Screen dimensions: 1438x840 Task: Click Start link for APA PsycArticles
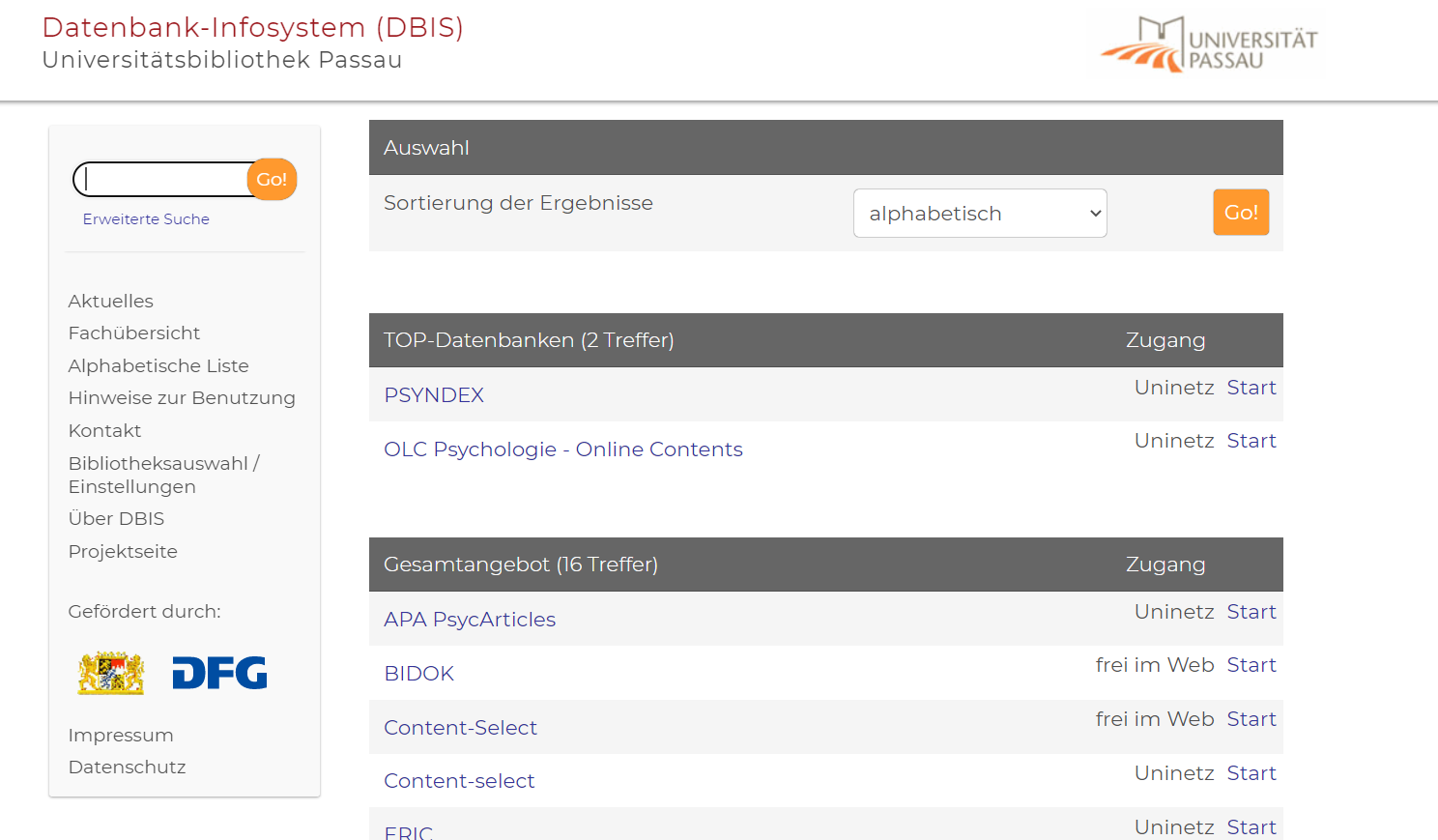[1251, 612]
